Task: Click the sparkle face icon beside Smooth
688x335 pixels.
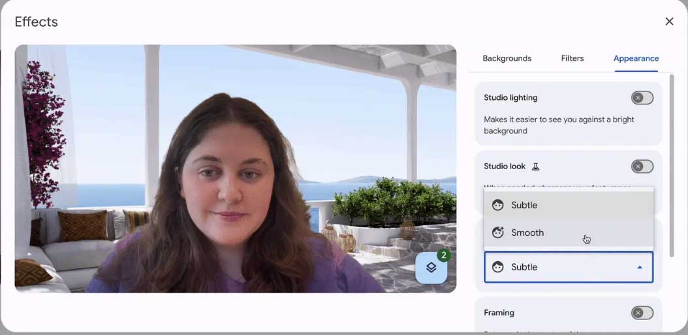Action: coord(498,232)
